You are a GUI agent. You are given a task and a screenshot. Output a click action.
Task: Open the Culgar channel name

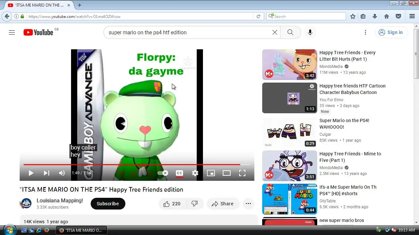(325, 134)
